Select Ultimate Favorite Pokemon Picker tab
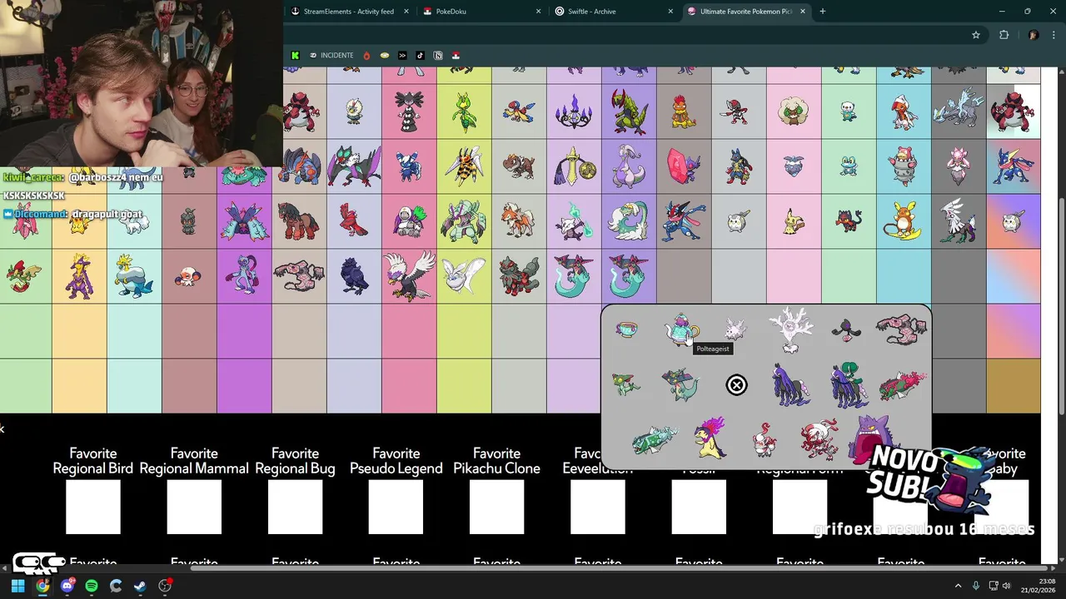 746,12
